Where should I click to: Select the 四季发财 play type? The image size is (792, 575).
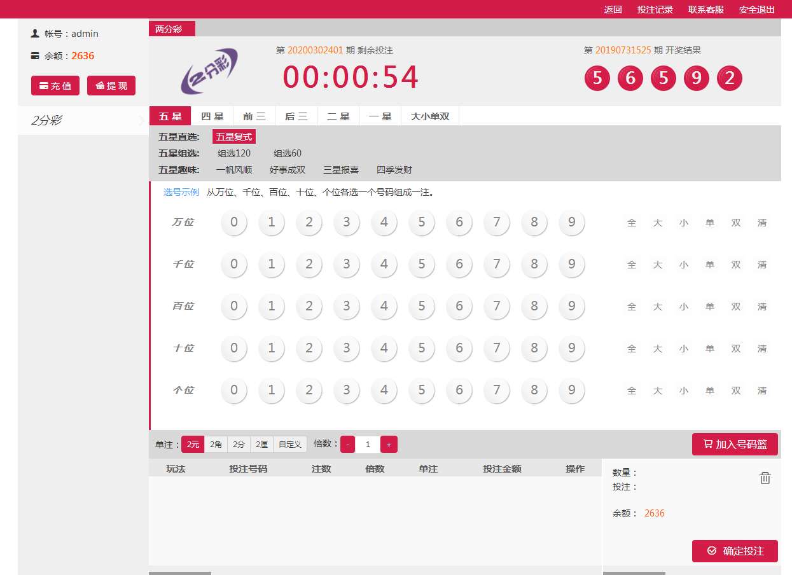[x=394, y=170]
